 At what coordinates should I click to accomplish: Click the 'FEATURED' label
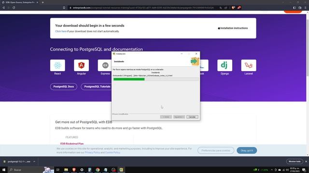72,137
